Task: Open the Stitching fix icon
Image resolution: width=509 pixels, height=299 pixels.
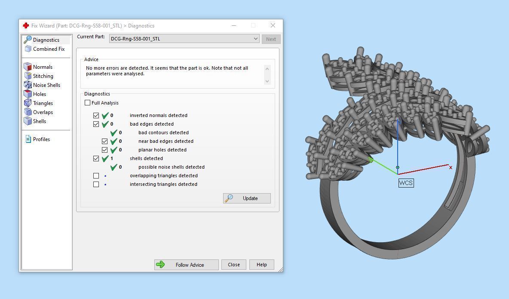Action: tap(28, 76)
